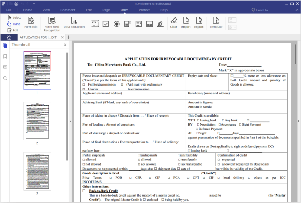Image resolution: width=301 pixels, height=203 pixels.
Task: Check the Full teletransmission box
Action: point(84,85)
